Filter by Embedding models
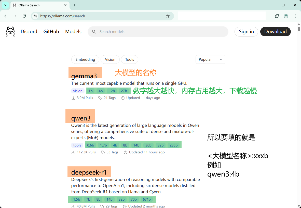 coord(85,59)
